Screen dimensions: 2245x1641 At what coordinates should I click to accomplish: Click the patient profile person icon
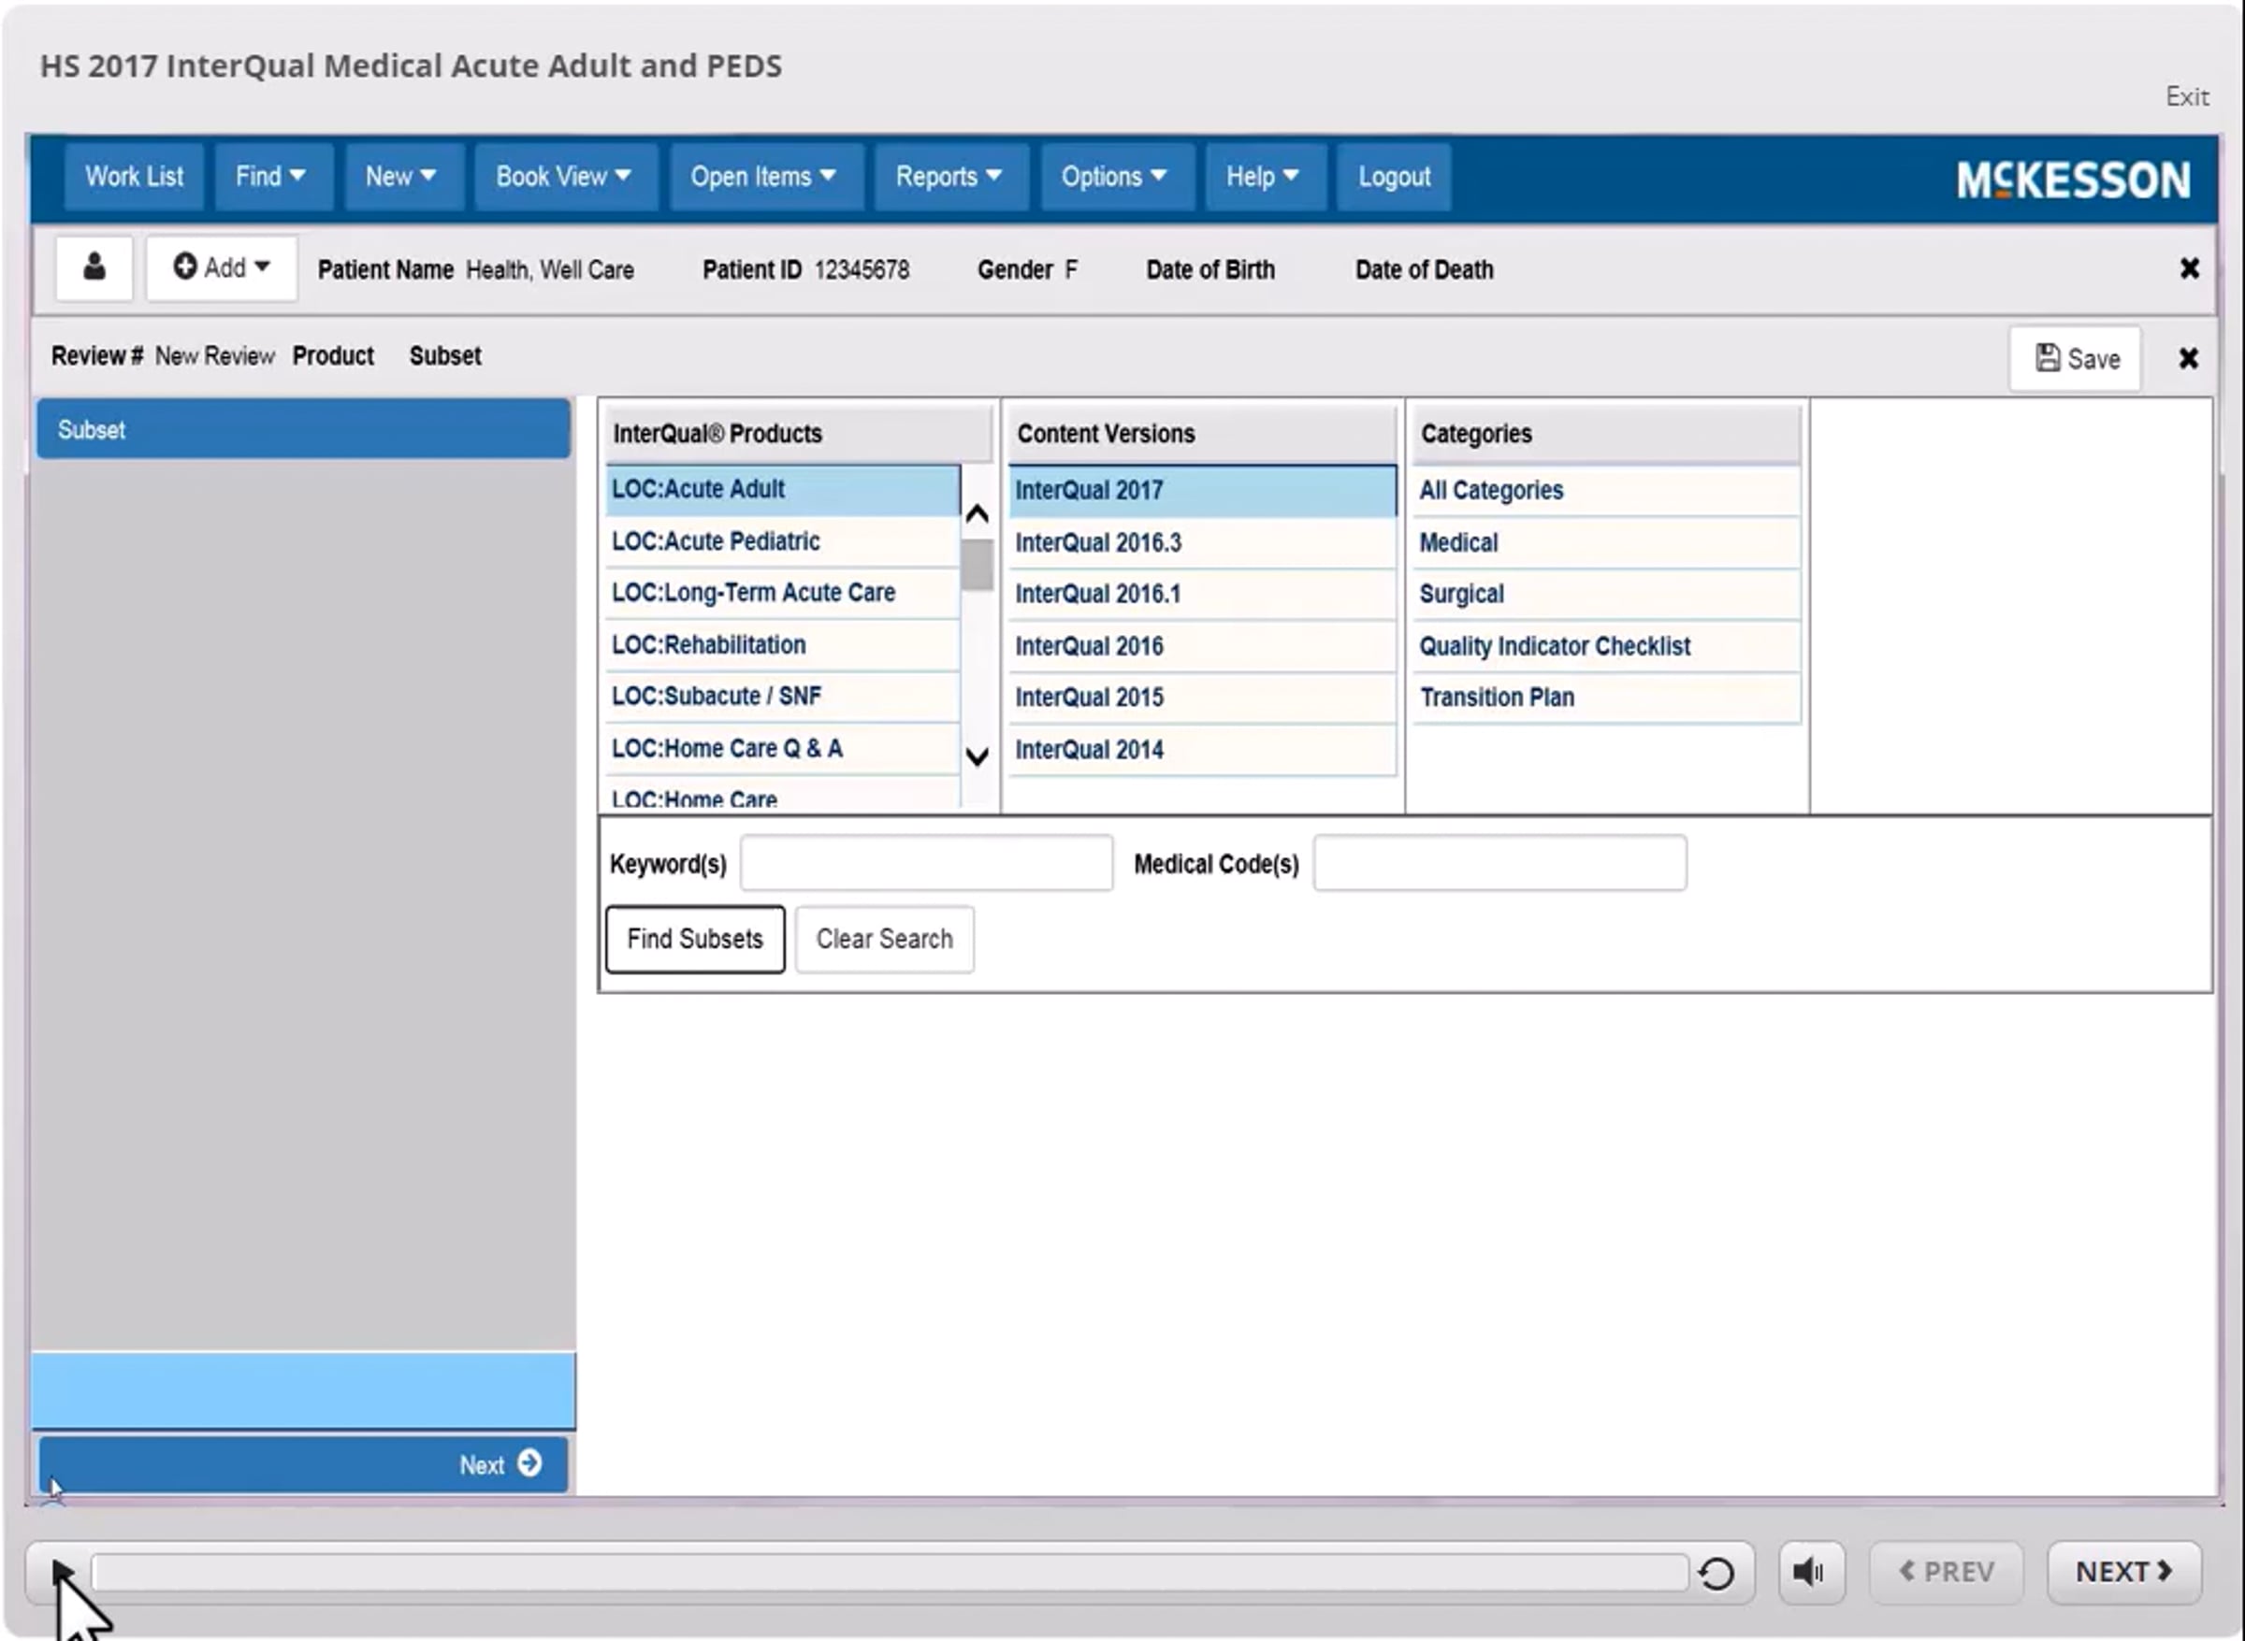[x=94, y=268]
